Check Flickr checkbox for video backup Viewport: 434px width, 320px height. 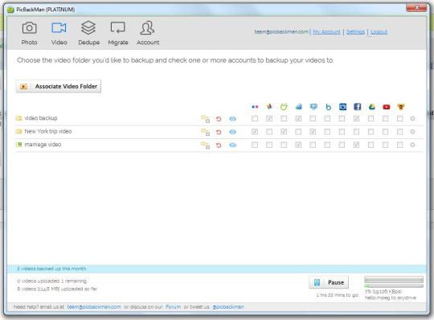click(x=255, y=118)
